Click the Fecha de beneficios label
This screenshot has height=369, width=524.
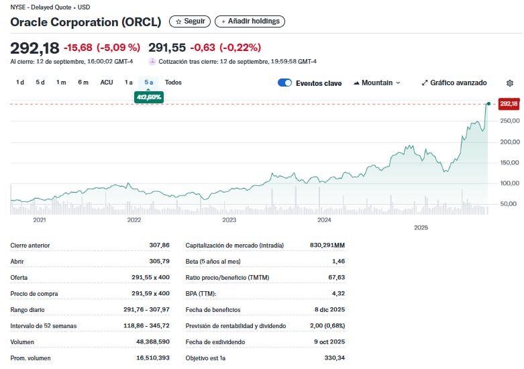coord(213,310)
